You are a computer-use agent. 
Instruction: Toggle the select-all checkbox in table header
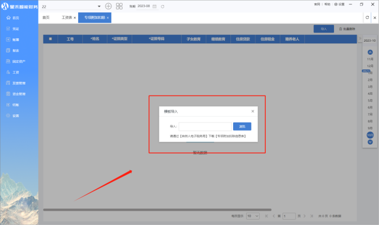50,39
